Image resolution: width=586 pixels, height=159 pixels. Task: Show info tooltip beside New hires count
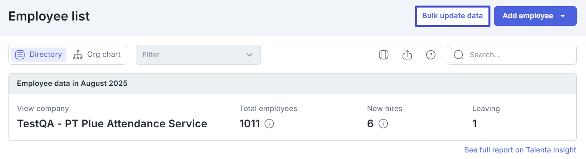(383, 124)
